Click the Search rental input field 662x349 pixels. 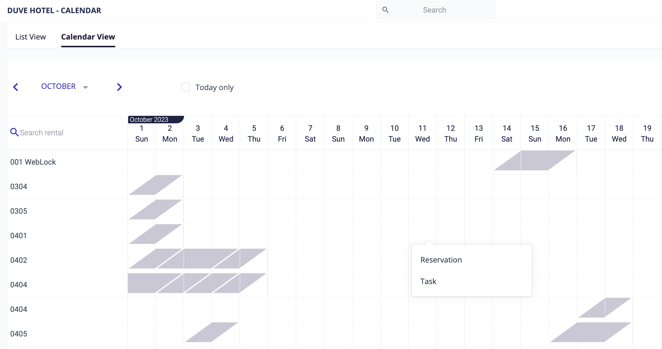[41, 133]
